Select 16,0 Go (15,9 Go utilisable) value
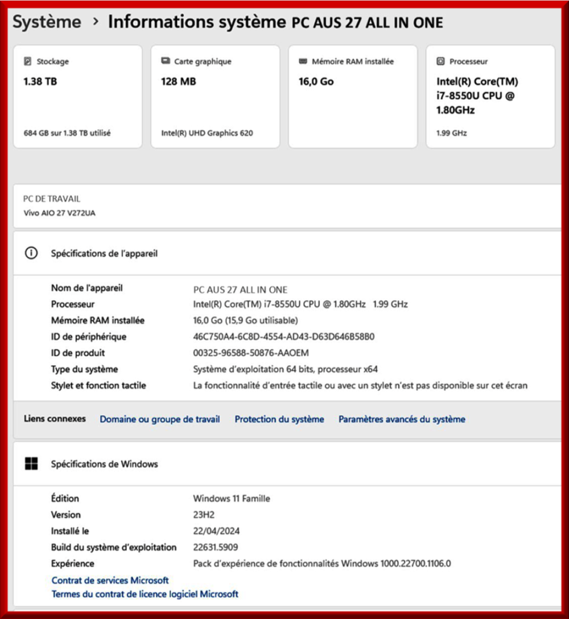The height and width of the screenshot is (619, 569). point(245,321)
